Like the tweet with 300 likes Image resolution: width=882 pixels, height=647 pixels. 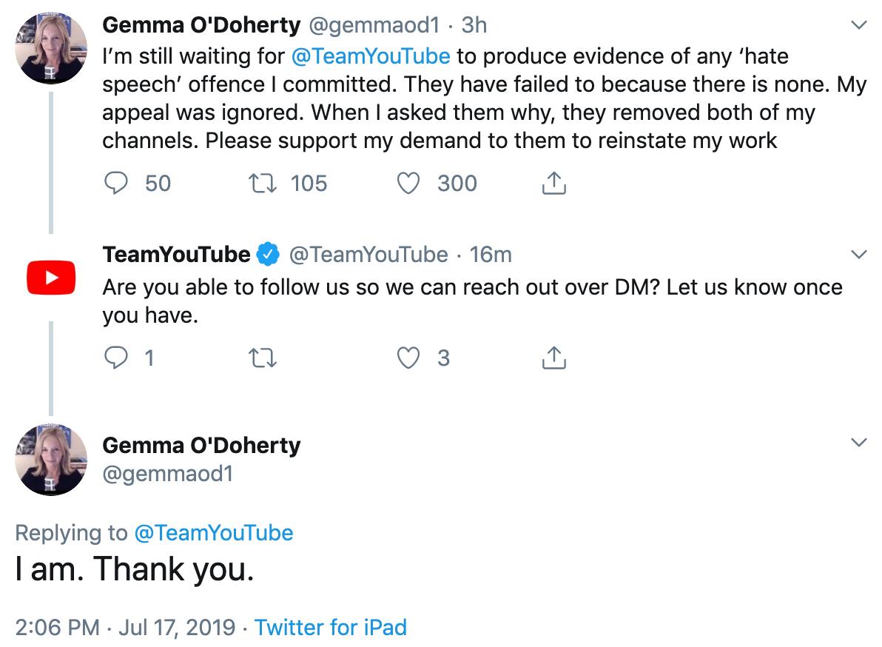[408, 184]
